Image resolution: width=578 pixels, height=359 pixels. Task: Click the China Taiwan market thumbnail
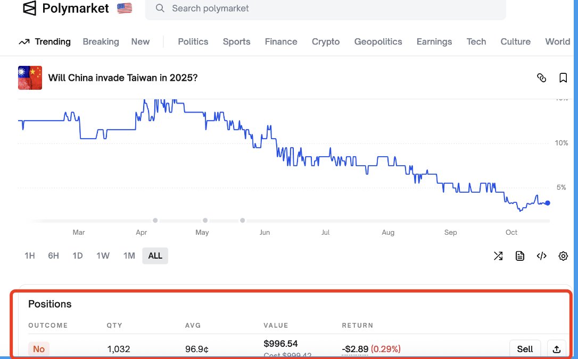[x=30, y=78]
